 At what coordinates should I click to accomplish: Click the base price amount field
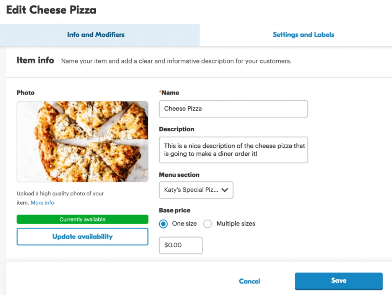point(180,245)
